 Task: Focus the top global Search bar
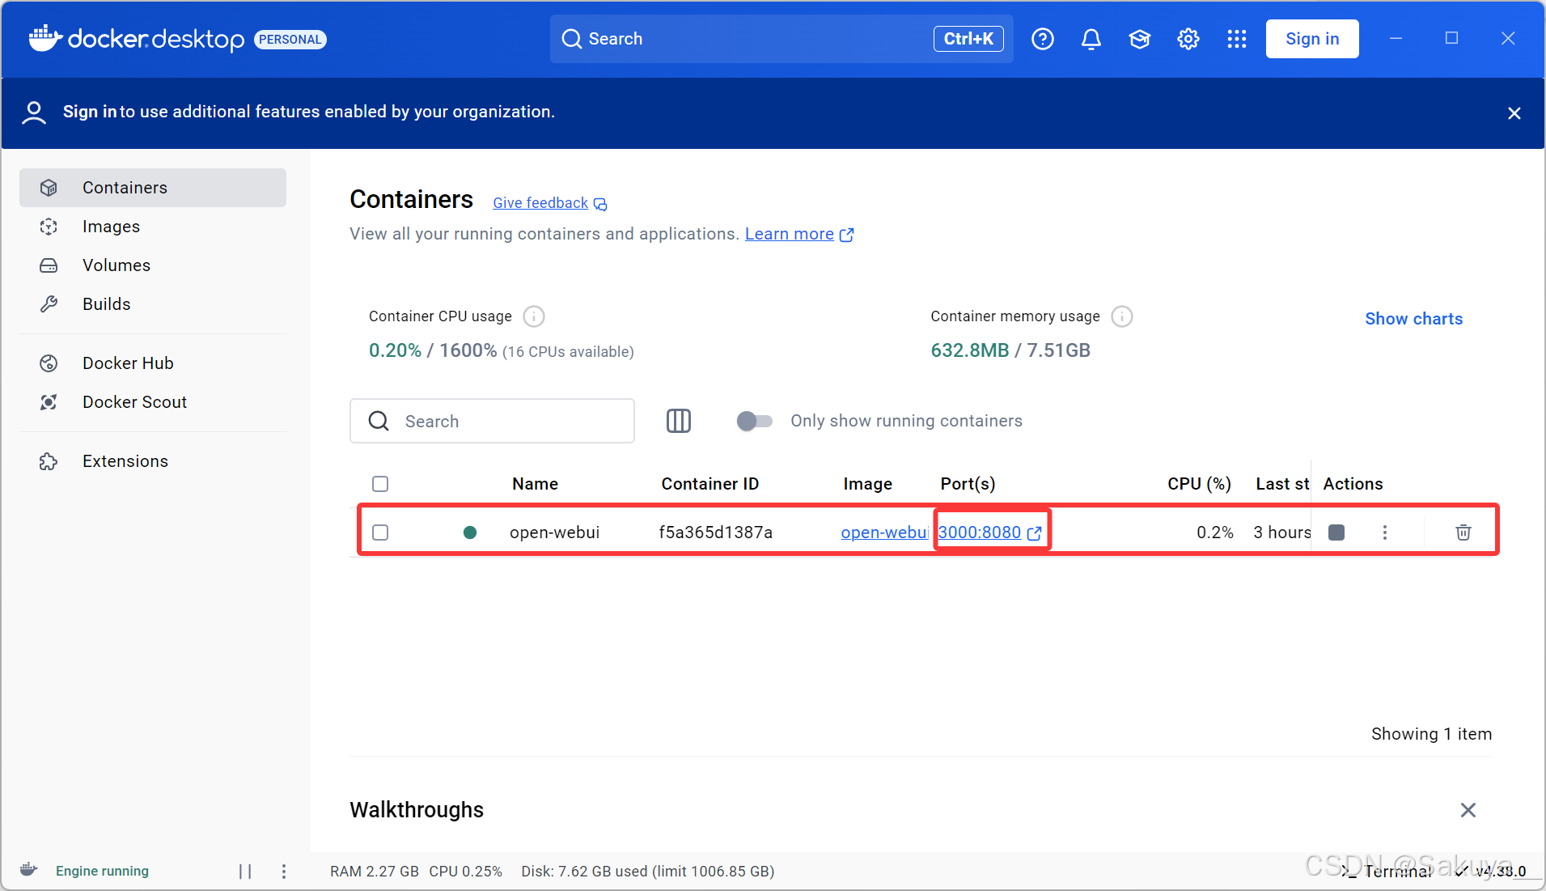click(x=781, y=39)
